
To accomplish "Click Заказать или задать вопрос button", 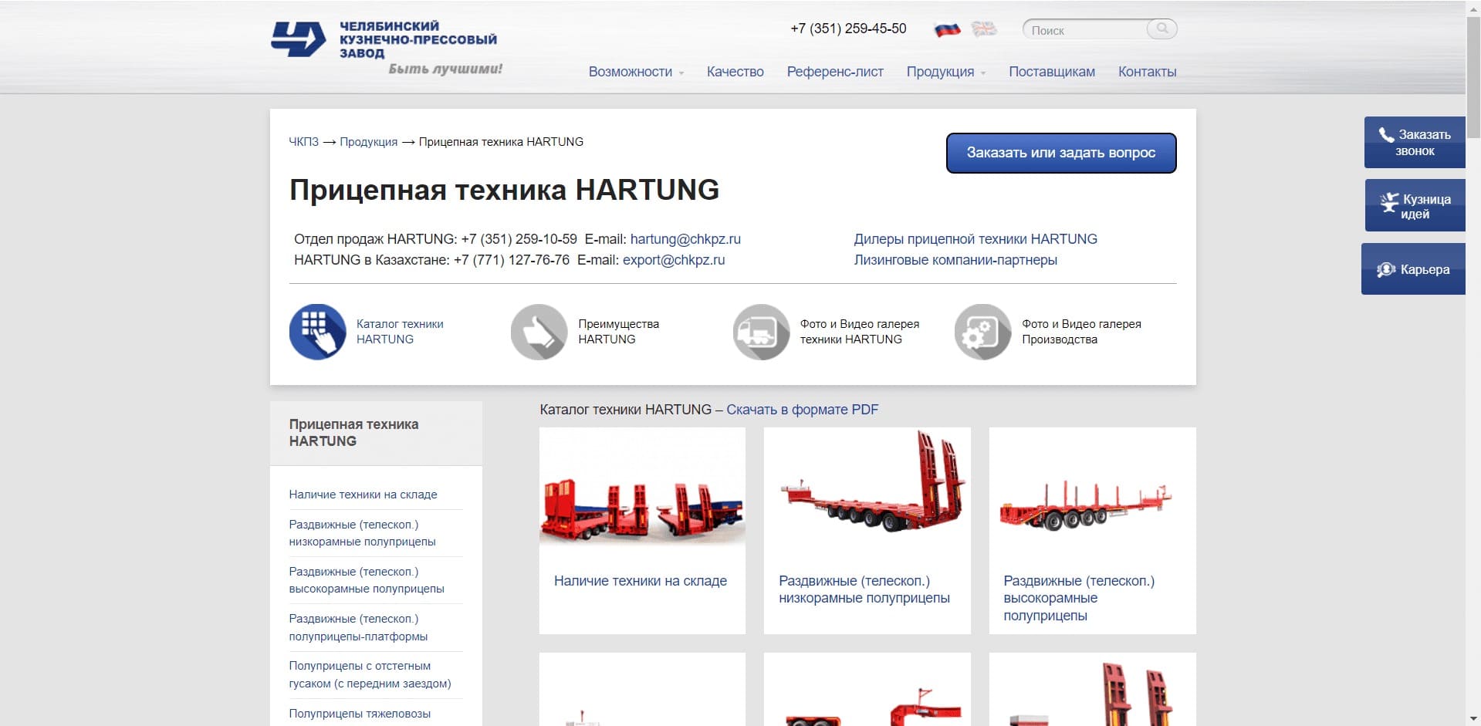I will pyautogui.click(x=1061, y=153).
